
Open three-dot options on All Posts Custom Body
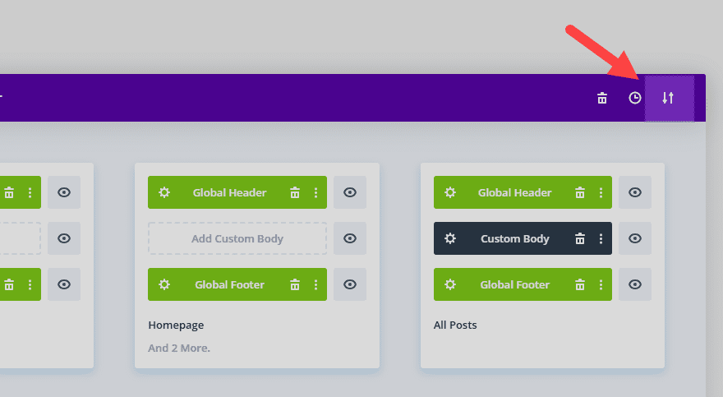coord(601,238)
